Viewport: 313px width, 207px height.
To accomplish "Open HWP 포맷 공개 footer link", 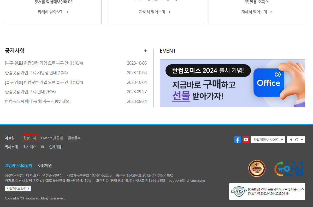I will [52, 138].
